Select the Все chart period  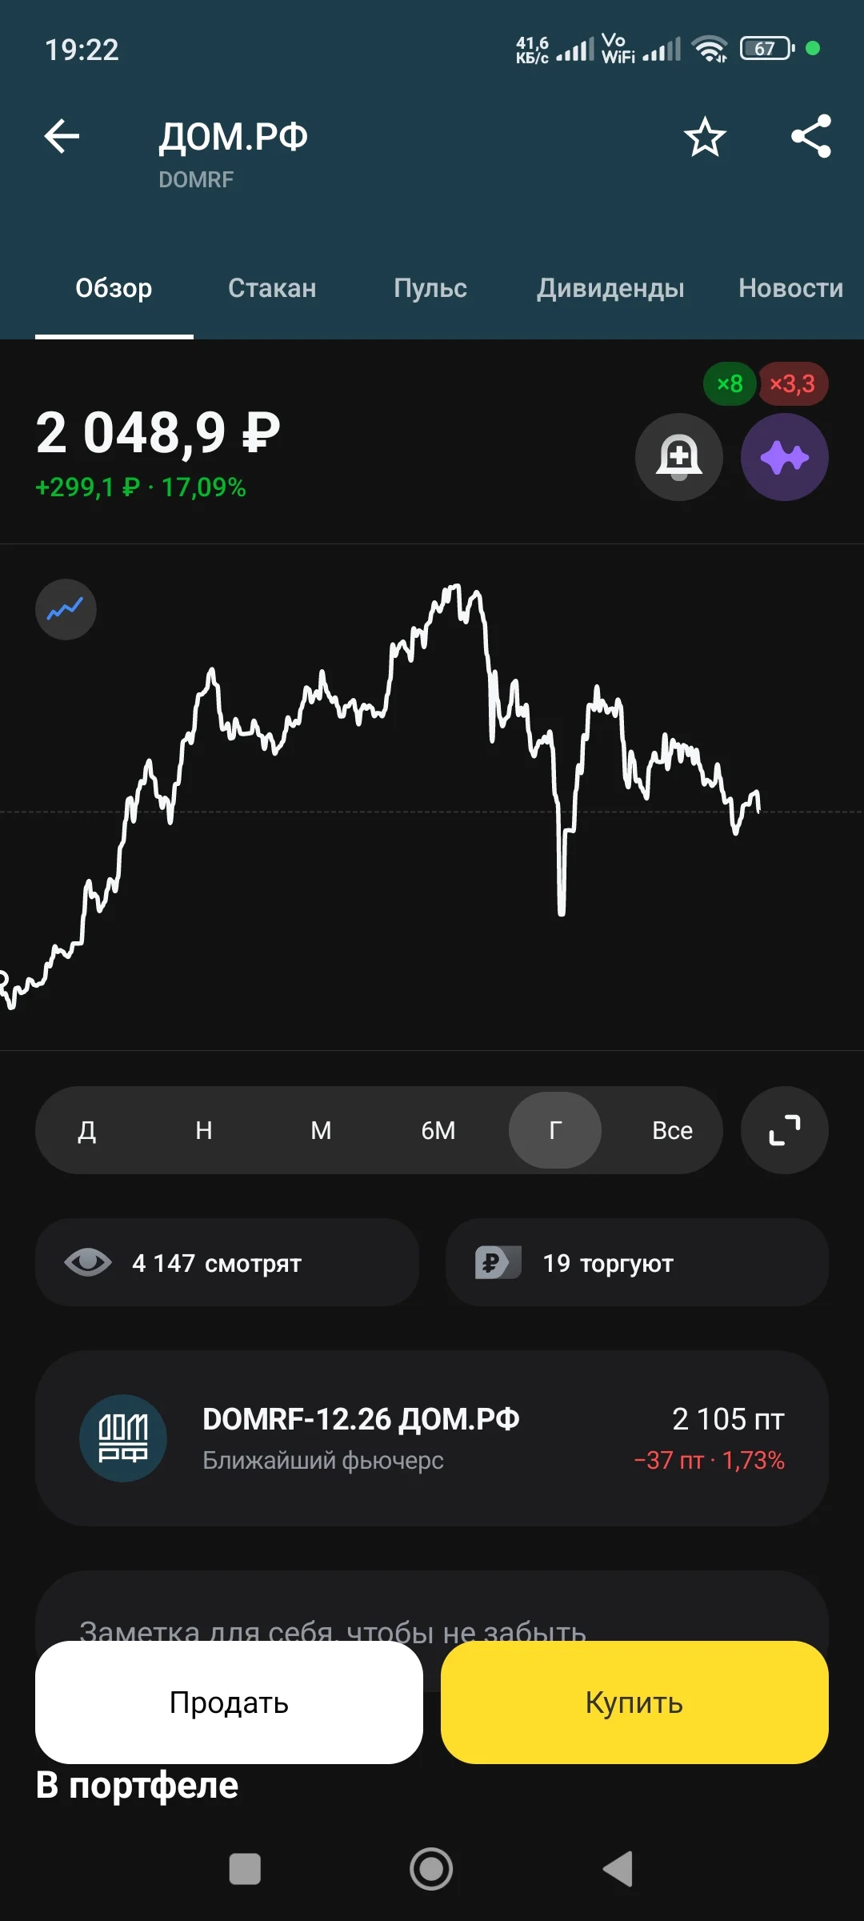pyautogui.click(x=672, y=1130)
